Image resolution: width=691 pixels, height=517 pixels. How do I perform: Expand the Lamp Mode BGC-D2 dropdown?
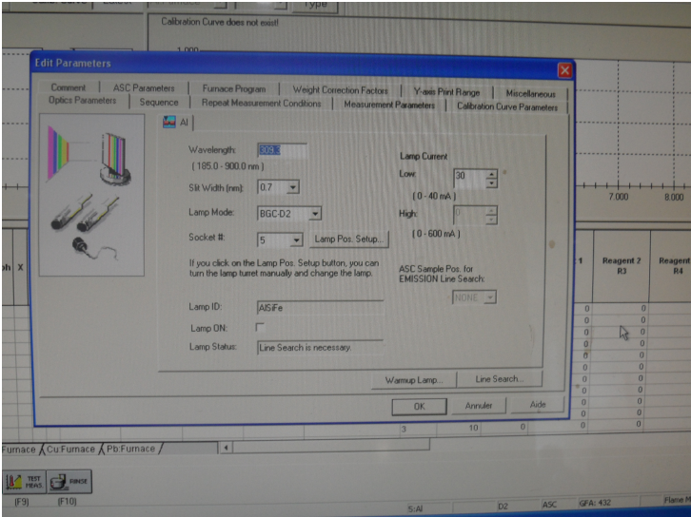coord(315,214)
